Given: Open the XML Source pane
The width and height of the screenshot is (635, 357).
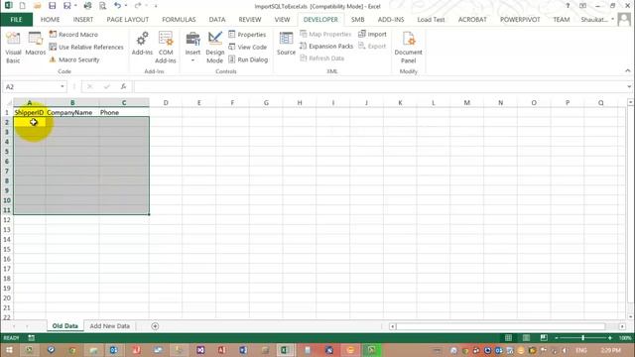Looking at the screenshot, I should 286,44.
